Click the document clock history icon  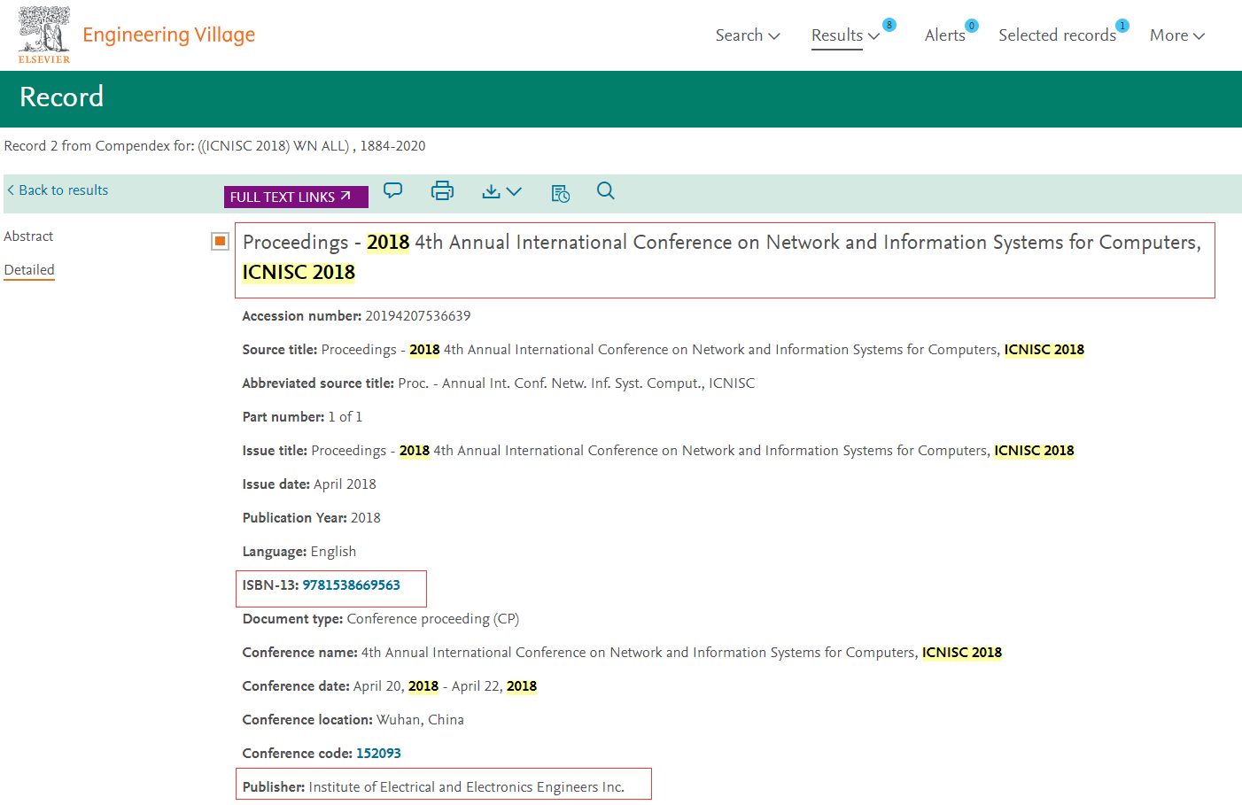(x=560, y=193)
